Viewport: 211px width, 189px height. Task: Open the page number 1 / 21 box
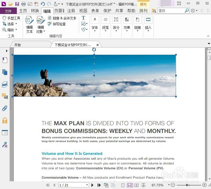coord(74,185)
